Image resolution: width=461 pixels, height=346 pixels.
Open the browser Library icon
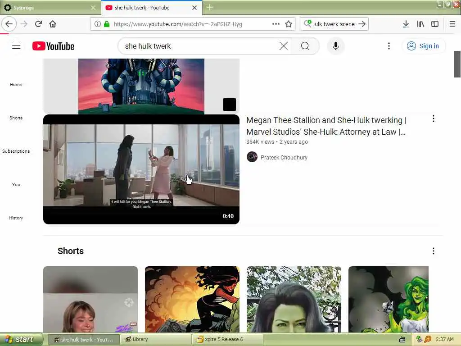click(420, 24)
